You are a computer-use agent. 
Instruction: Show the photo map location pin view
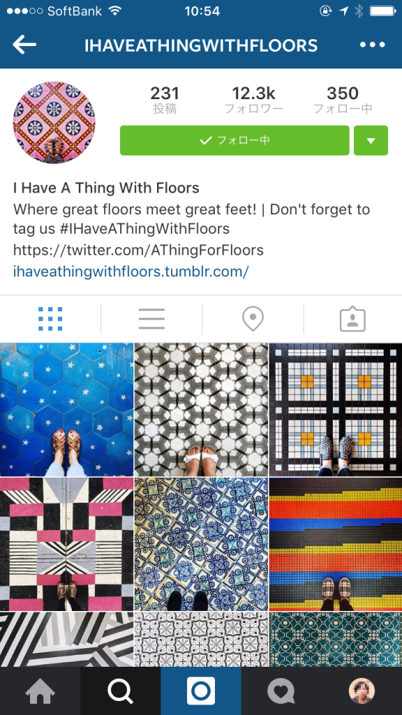[253, 318]
